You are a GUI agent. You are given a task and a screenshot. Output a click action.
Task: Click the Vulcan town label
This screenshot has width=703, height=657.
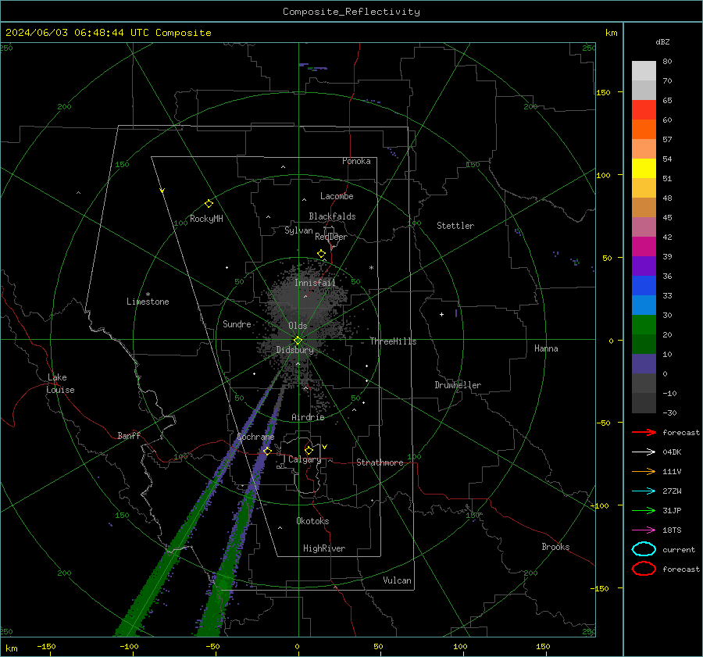(397, 580)
